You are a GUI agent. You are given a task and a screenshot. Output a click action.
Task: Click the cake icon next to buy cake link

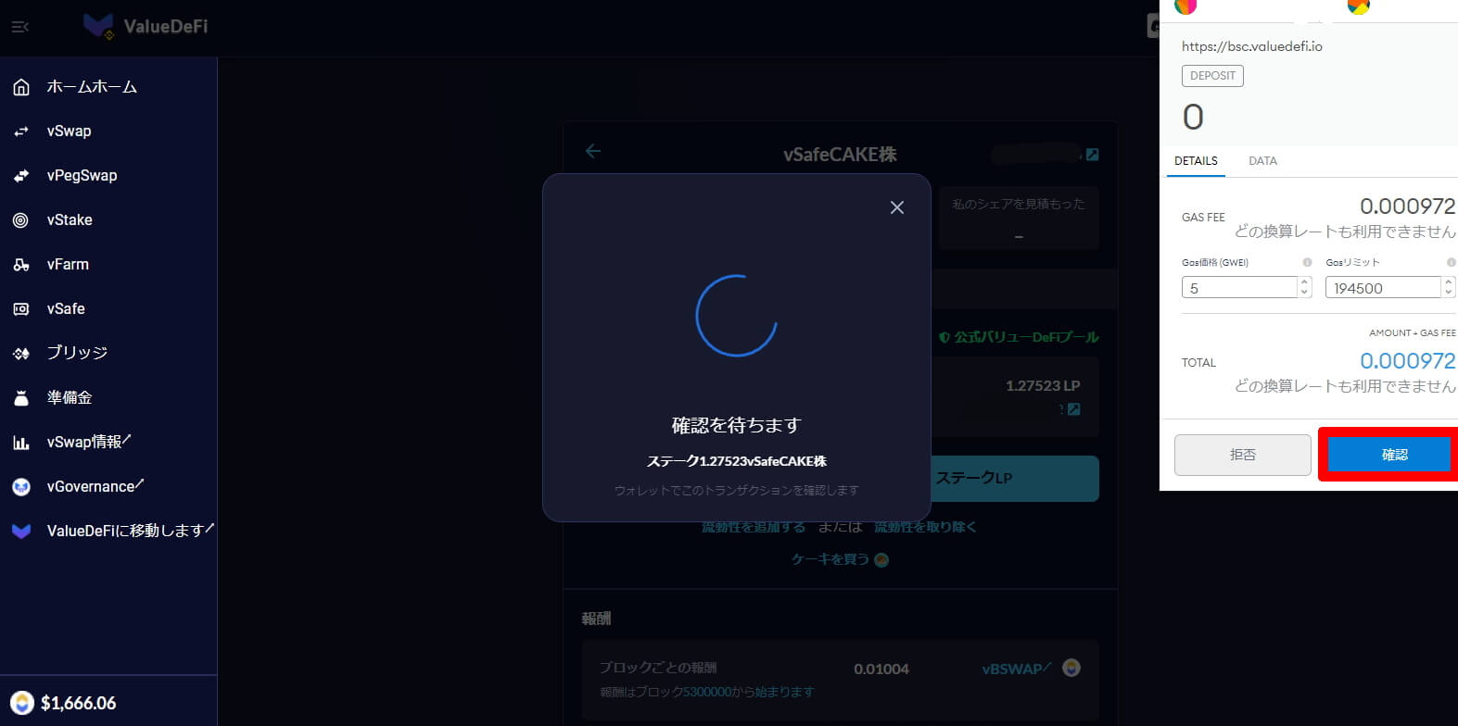coord(881,559)
